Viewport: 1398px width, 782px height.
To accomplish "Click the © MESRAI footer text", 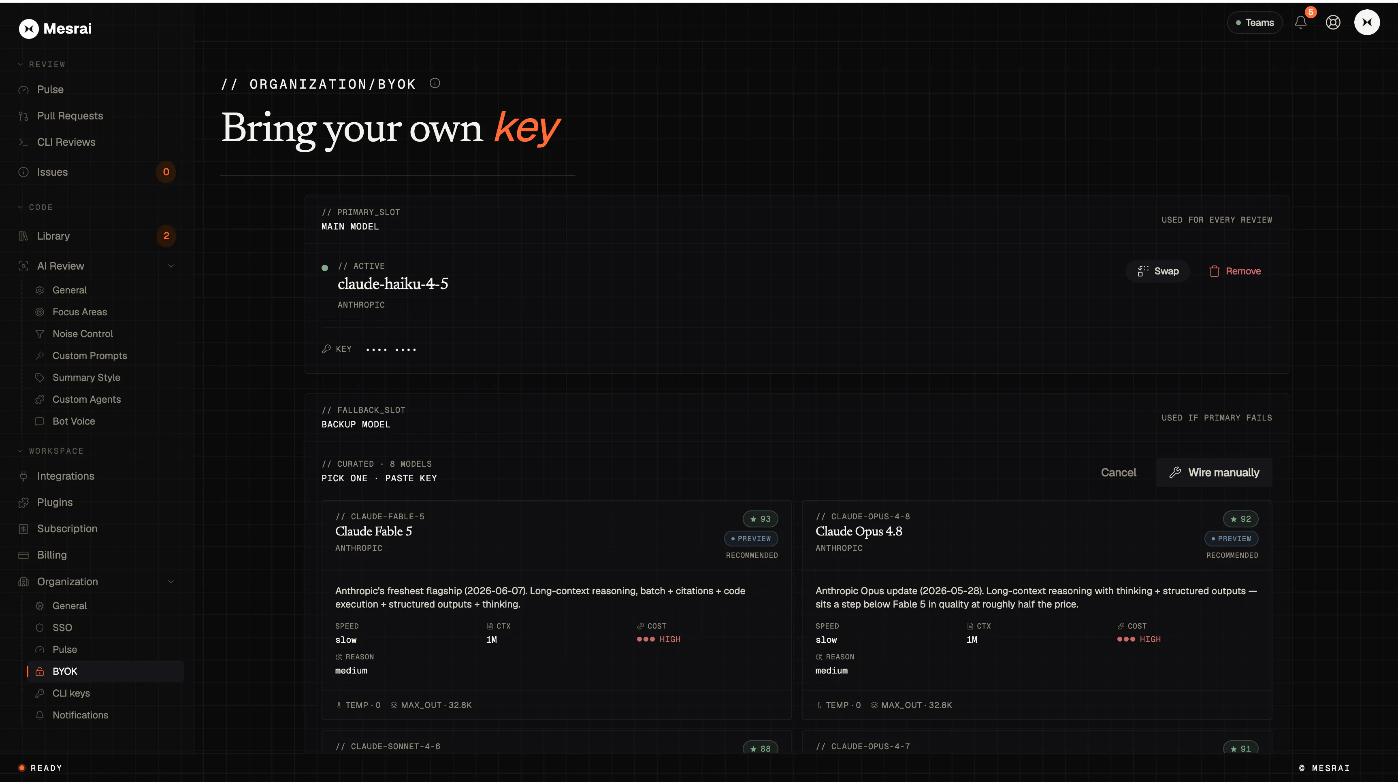I will click(x=1324, y=768).
